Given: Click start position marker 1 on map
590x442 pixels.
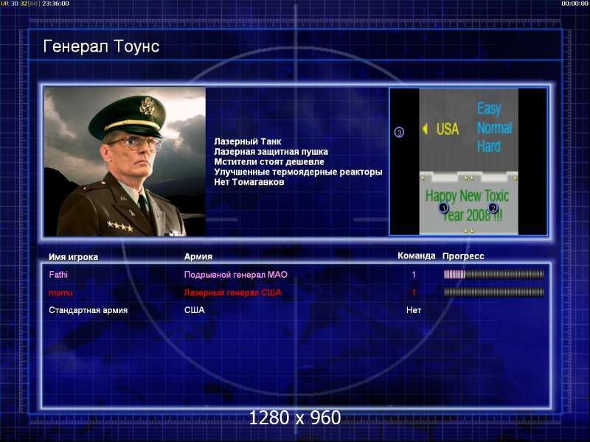Looking at the screenshot, I should coord(444,208).
